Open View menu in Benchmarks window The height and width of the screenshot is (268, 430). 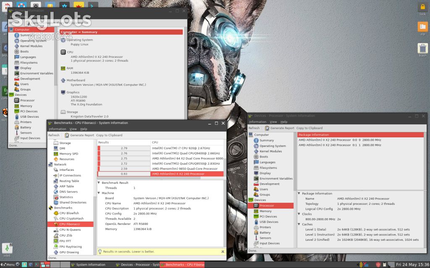tap(73, 129)
